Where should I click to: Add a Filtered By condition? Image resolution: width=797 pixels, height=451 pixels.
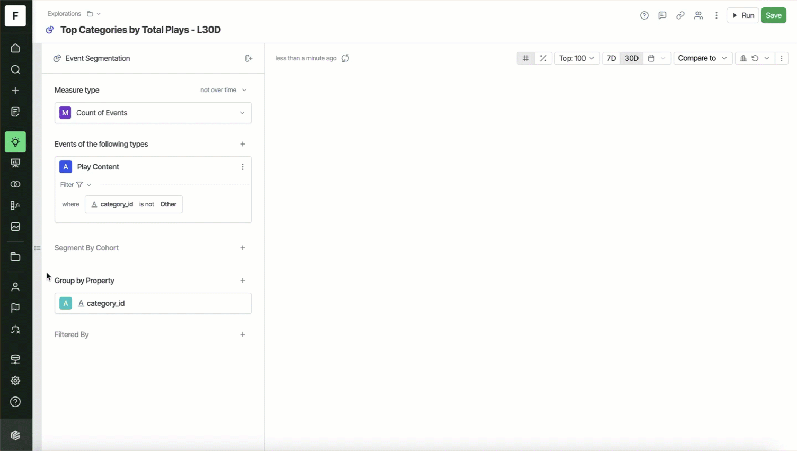(x=243, y=335)
